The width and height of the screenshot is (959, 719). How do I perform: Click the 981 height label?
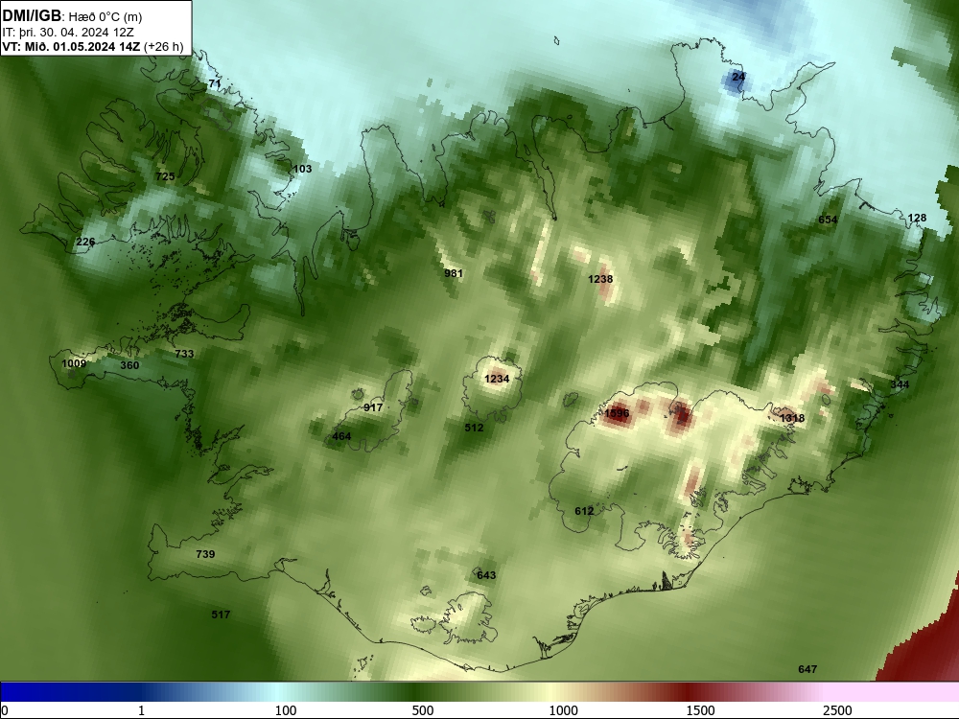click(454, 273)
